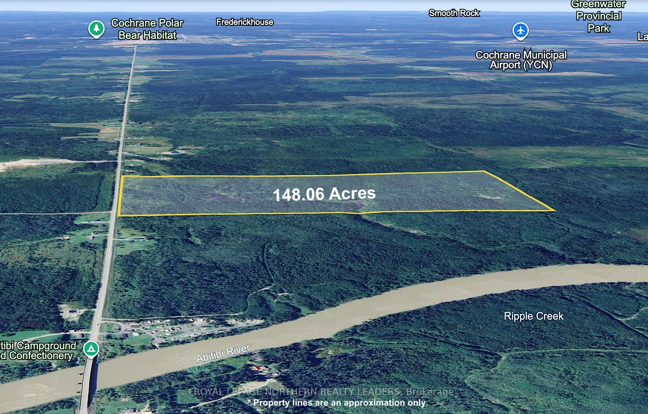
Task: Click the 148.06 Acres text
Action: pos(324,194)
